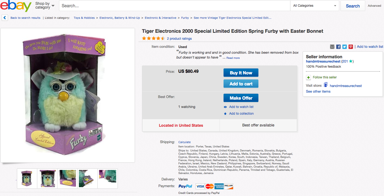The height and width of the screenshot is (196, 384).
Task: Click the green plus icon to follow the seller
Action: coord(309,77)
